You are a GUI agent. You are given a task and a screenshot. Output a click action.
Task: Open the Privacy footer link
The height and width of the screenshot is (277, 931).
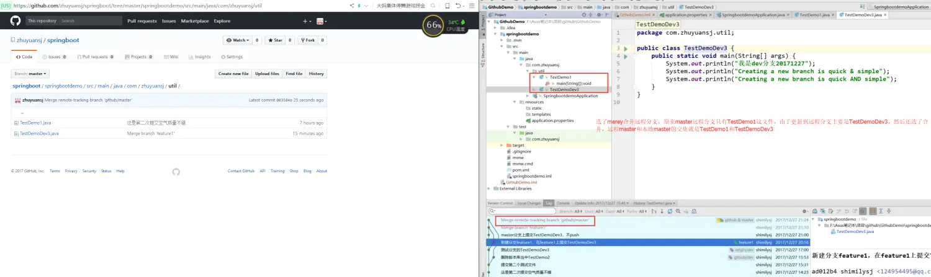coord(71,171)
